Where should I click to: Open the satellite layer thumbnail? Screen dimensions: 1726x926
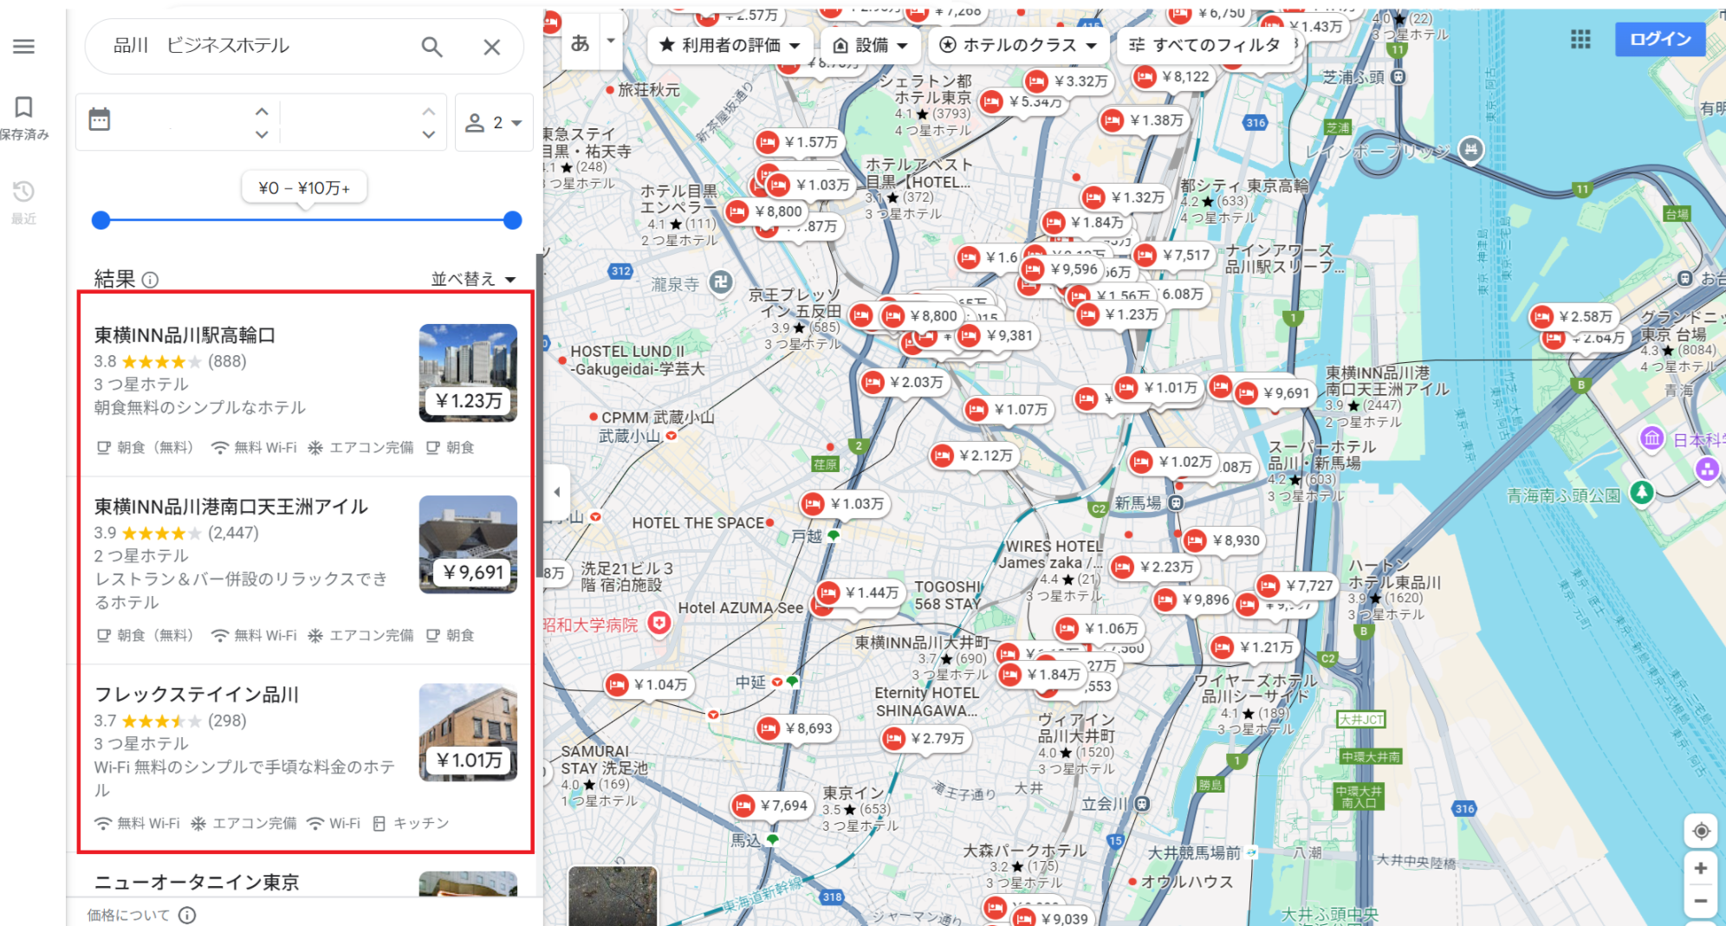[x=613, y=896]
